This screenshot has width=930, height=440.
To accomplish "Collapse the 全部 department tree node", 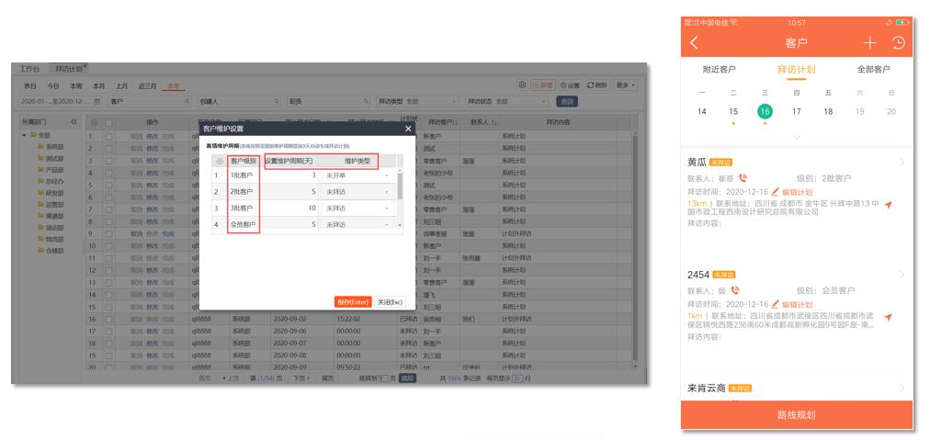I will click(x=25, y=135).
